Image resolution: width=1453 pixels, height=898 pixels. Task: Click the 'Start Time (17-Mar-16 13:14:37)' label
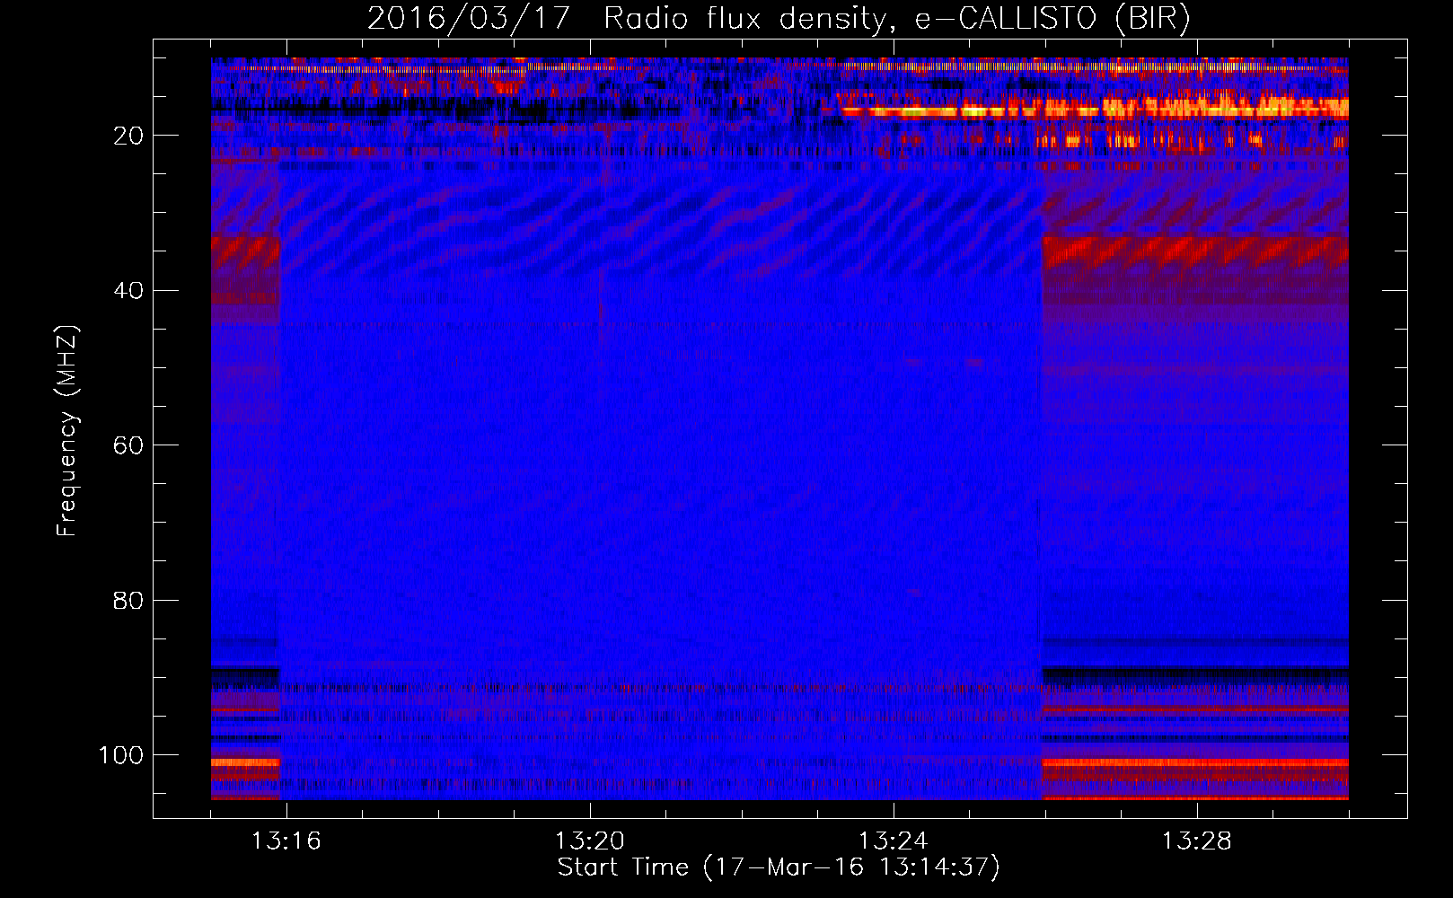point(779,867)
